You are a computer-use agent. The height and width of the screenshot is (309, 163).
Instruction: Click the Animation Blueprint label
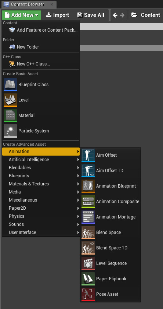pos(116,186)
